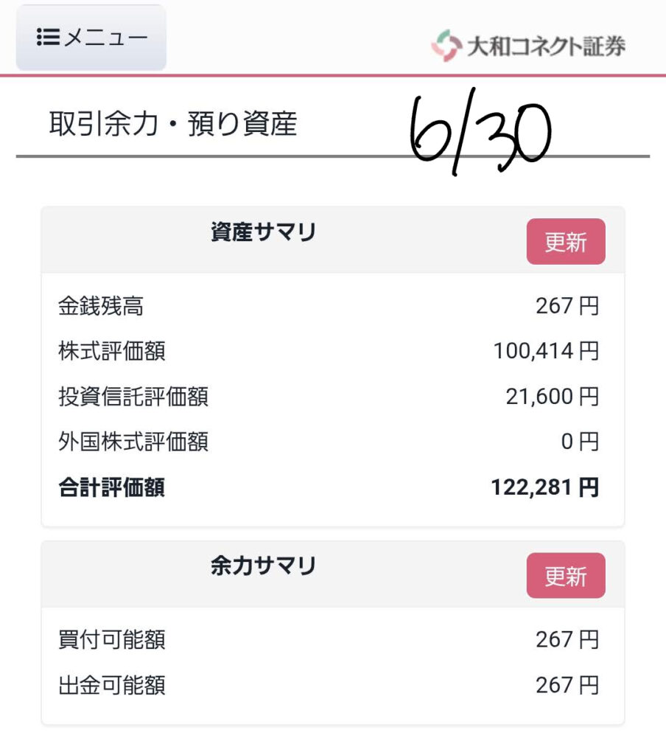Click the 外国株式評価額 row label
The width and height of the screenshot is (666, 755).
point(133,442)
